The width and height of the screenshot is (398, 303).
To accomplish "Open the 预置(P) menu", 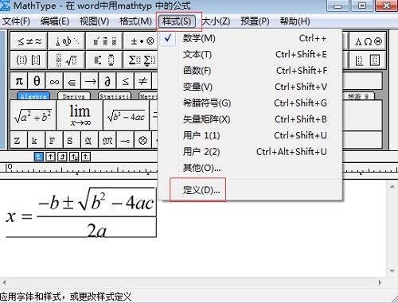I will pos(255,21).
